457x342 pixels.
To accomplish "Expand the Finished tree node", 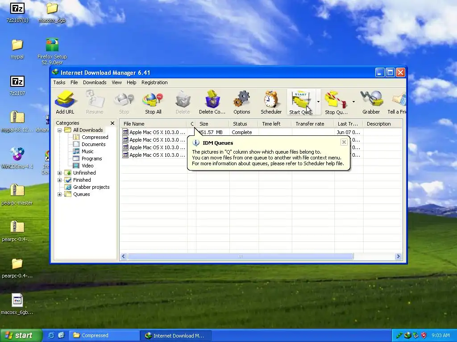I will [x=59, y=180].
